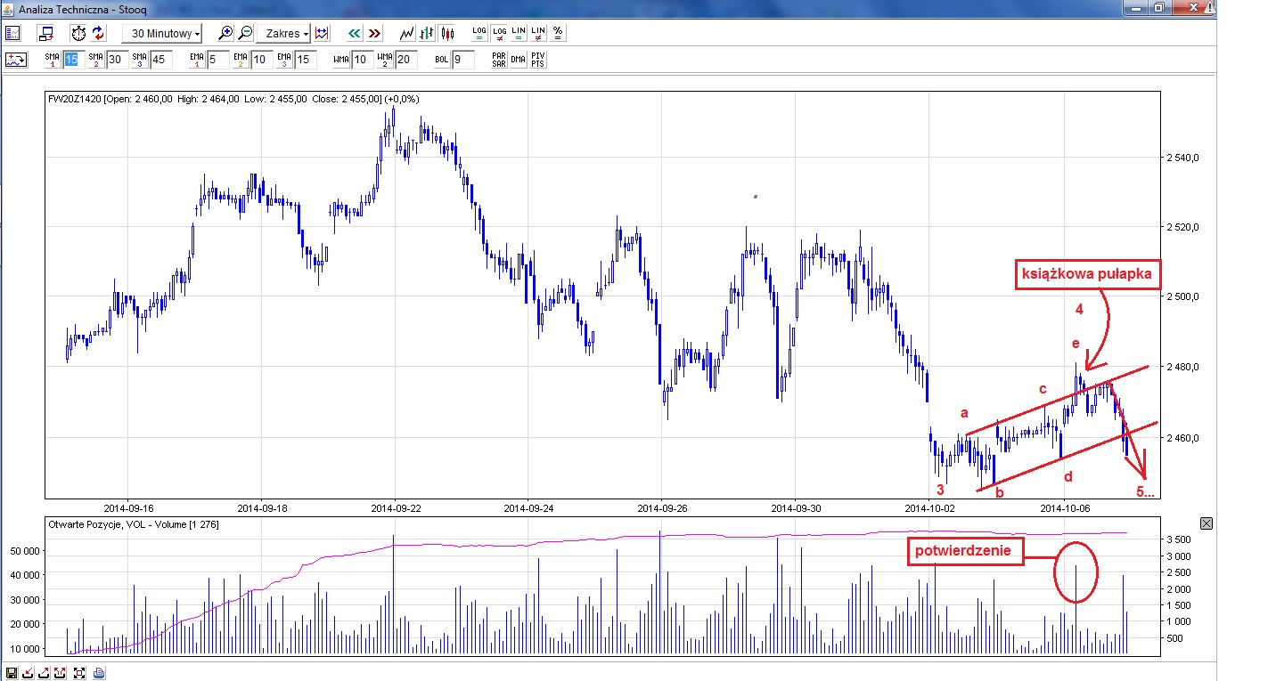Print the chart using printer icon
This screenshot has width=1276, height=681.
click(x=99, y=672)
